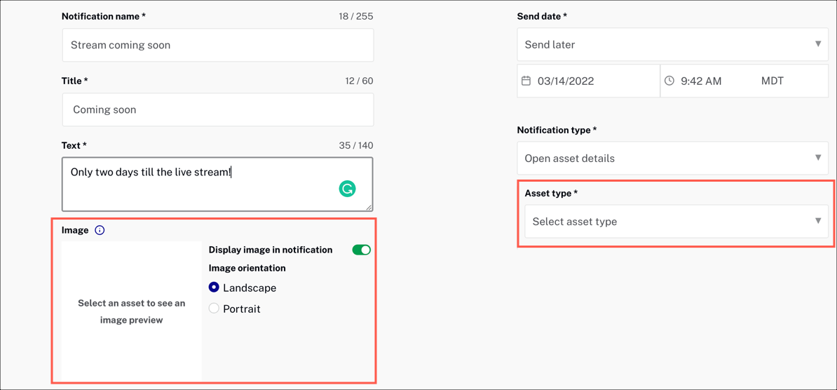The height and width of the screenshot is (390, 837).
Task: Select the Landscape orientation radio button
Action: [214, 288]
